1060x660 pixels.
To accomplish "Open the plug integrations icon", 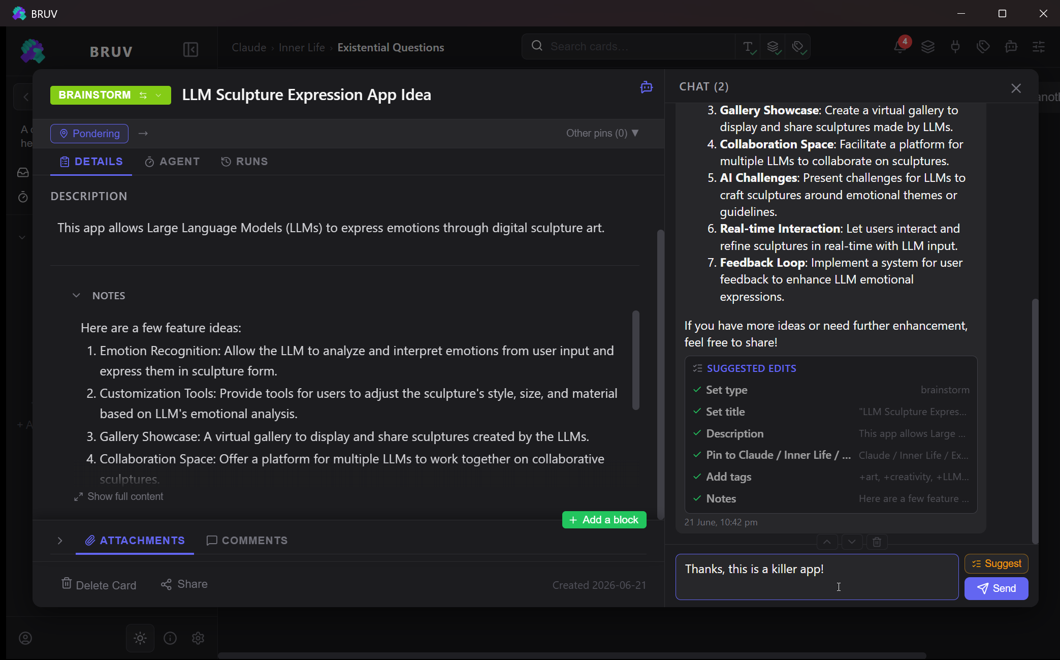I will [955, 47].
